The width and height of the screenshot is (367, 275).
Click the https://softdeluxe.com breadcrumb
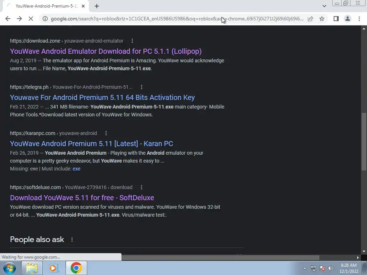[35, 187]
